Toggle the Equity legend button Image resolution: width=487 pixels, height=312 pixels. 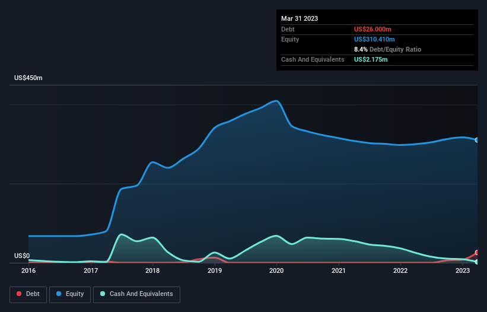click(70, 294)
